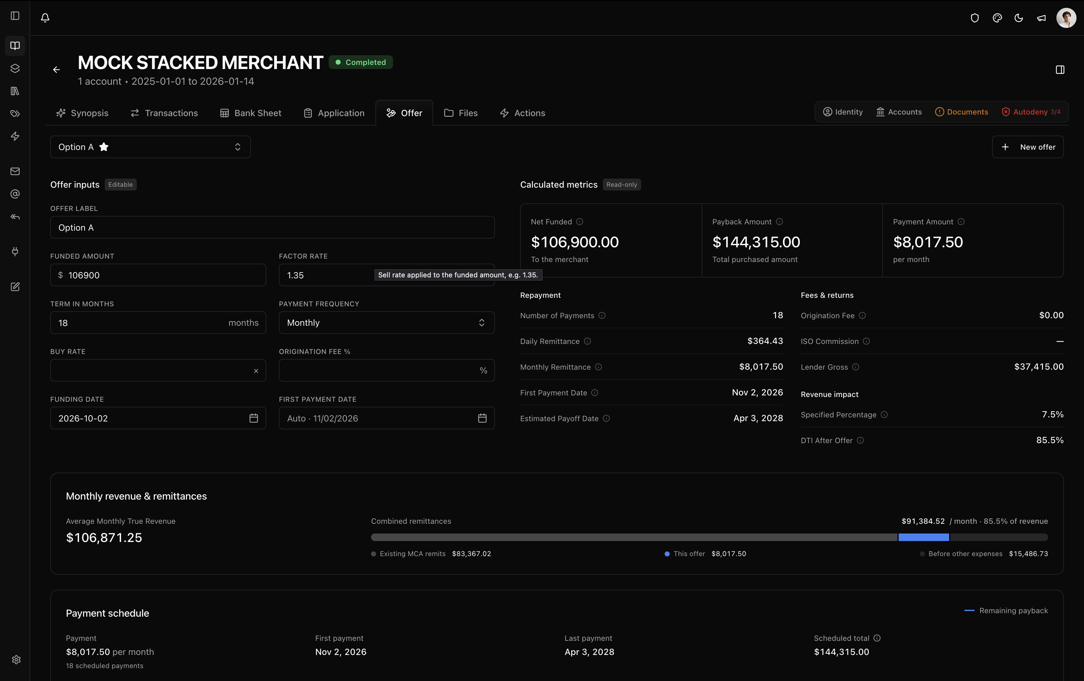
Task: Click info icon next to DTI After Offer
Action: coord(860,440)
